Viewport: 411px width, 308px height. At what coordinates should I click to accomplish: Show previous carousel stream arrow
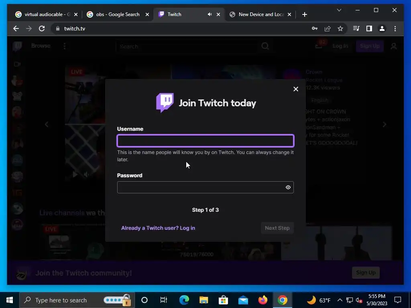click(47, 124)
